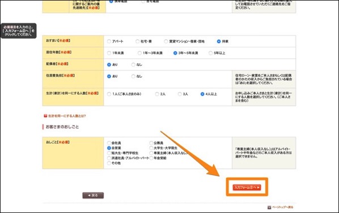Select 5年以上 for years of residence
The image size is (339, 213).
click(210, 53)
